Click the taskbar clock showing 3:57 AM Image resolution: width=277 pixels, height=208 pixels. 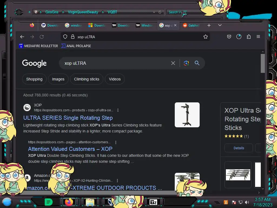click(x=262, y=200)
